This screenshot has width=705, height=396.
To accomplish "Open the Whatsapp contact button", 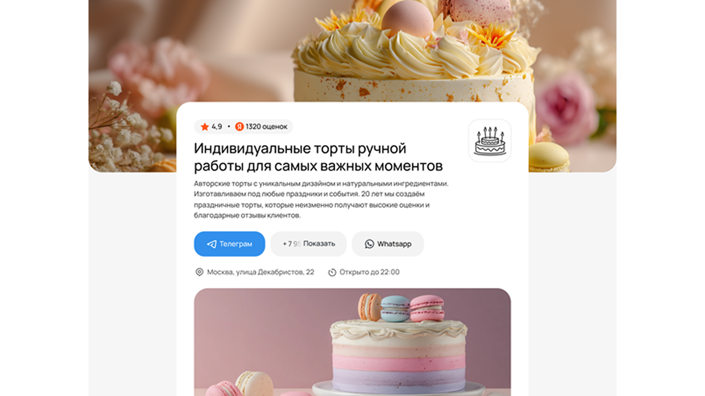I will click(x=388, y=244).
